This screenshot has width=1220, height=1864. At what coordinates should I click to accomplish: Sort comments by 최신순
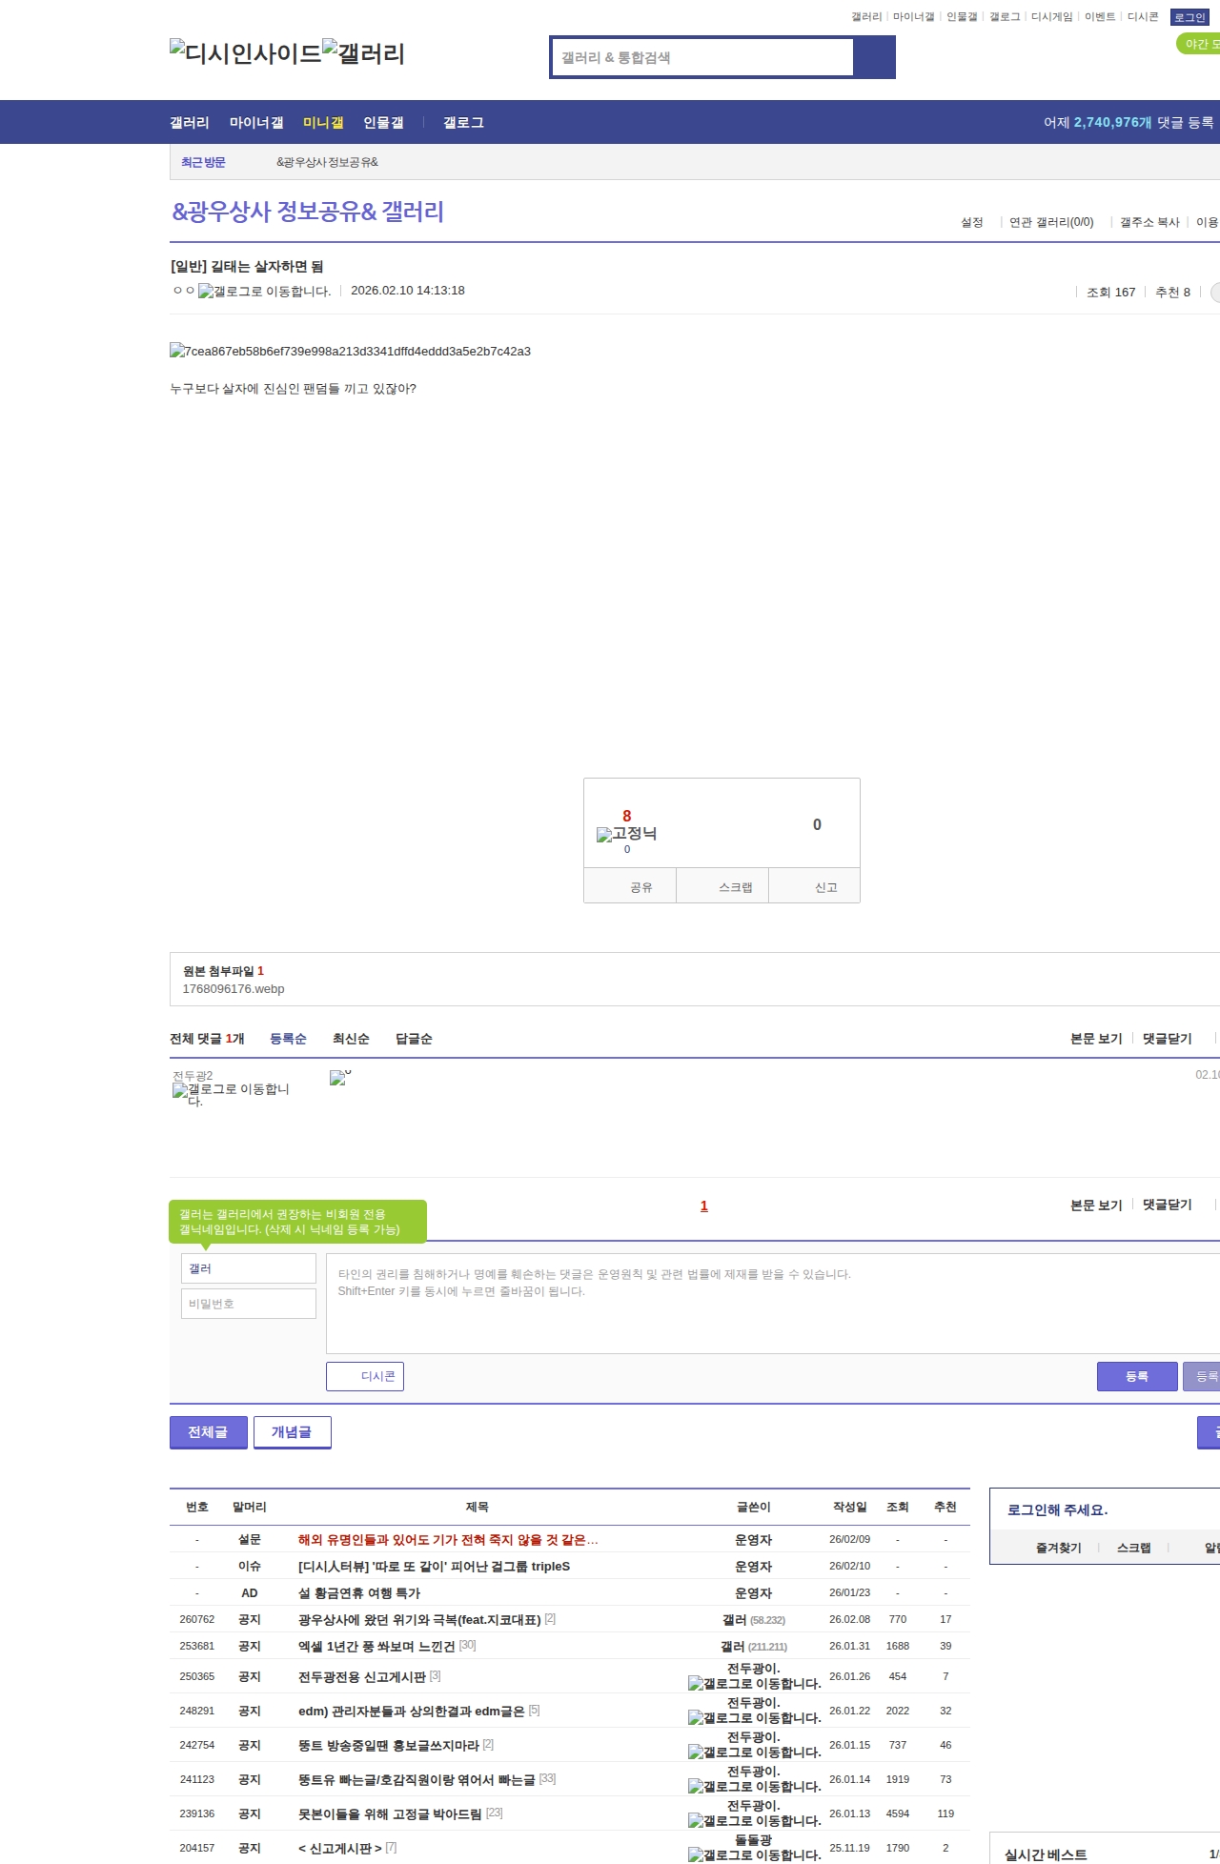[351, 1039]
